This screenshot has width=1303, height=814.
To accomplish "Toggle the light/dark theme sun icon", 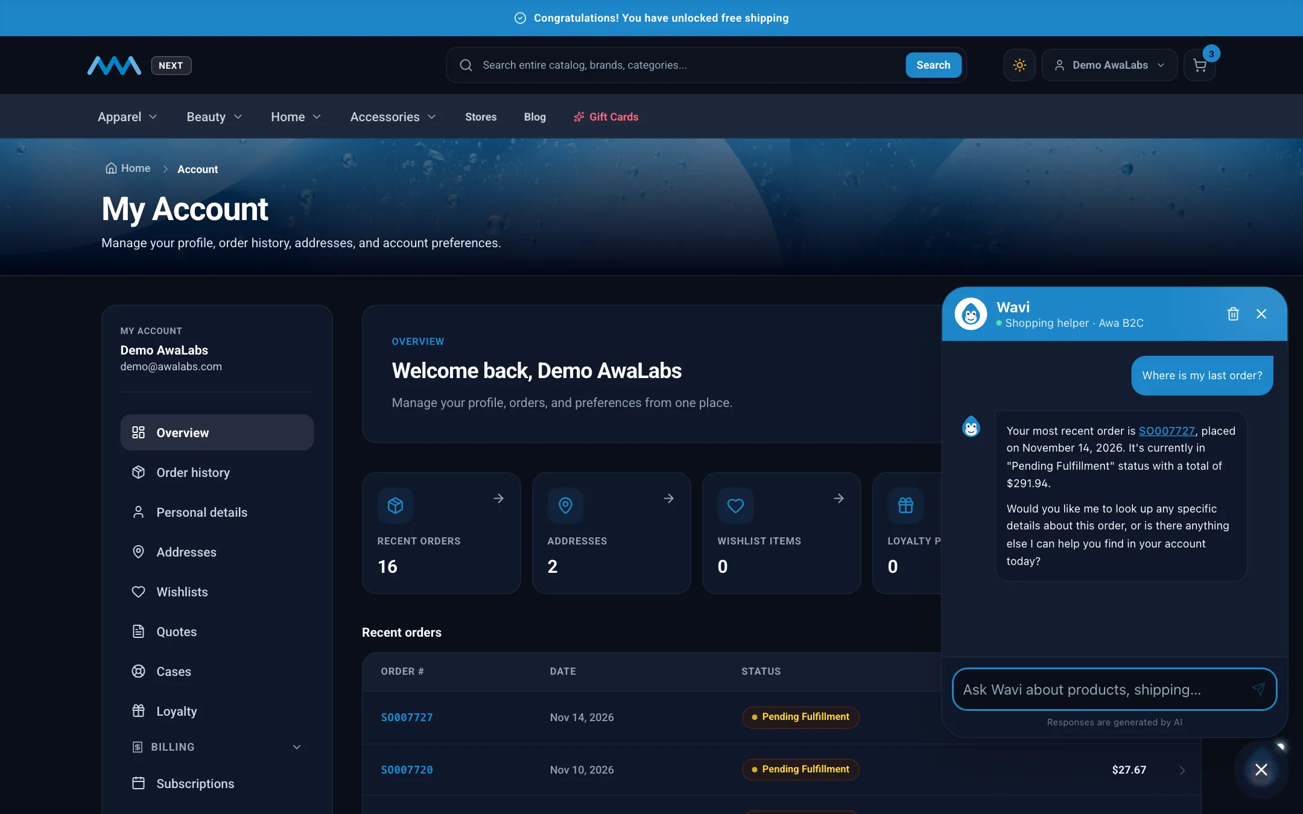I will pos(1019,65).
